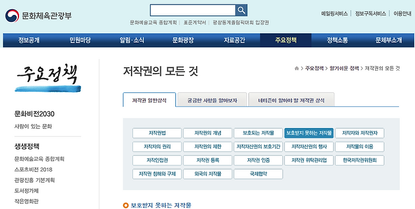The height and width of the screenshot is (209, 415).
Task: Click the 표준계약서 quick link
Action: 195,22
